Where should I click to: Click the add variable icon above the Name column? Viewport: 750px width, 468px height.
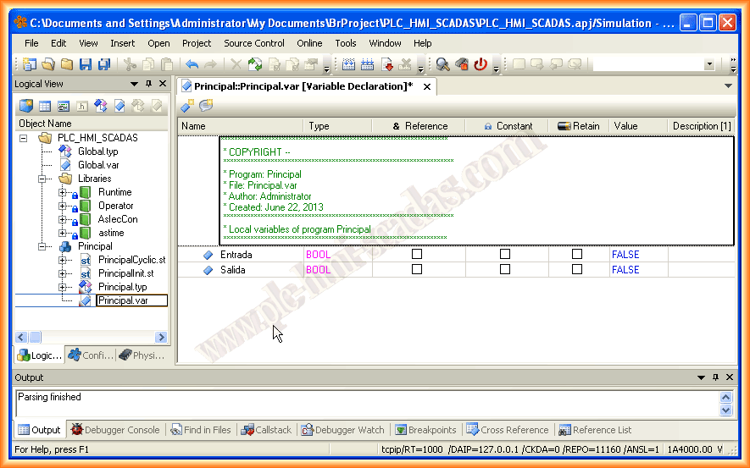[187, 106]
